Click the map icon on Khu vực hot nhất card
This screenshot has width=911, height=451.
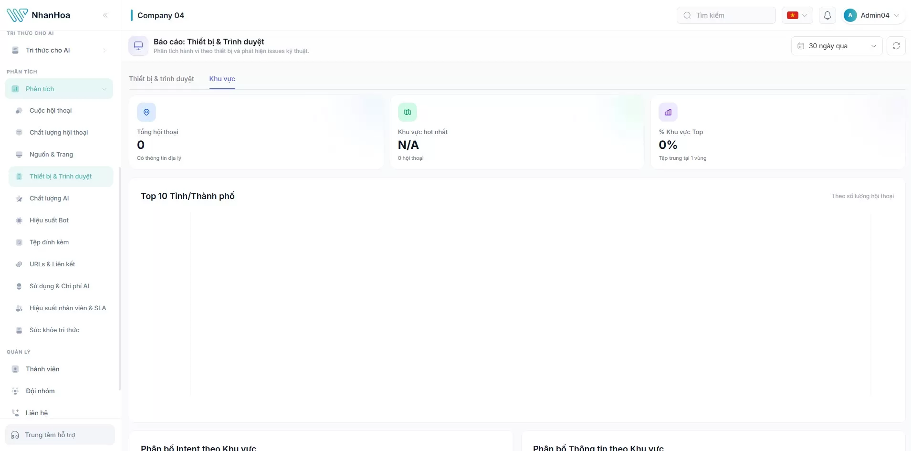click(408, 112)
